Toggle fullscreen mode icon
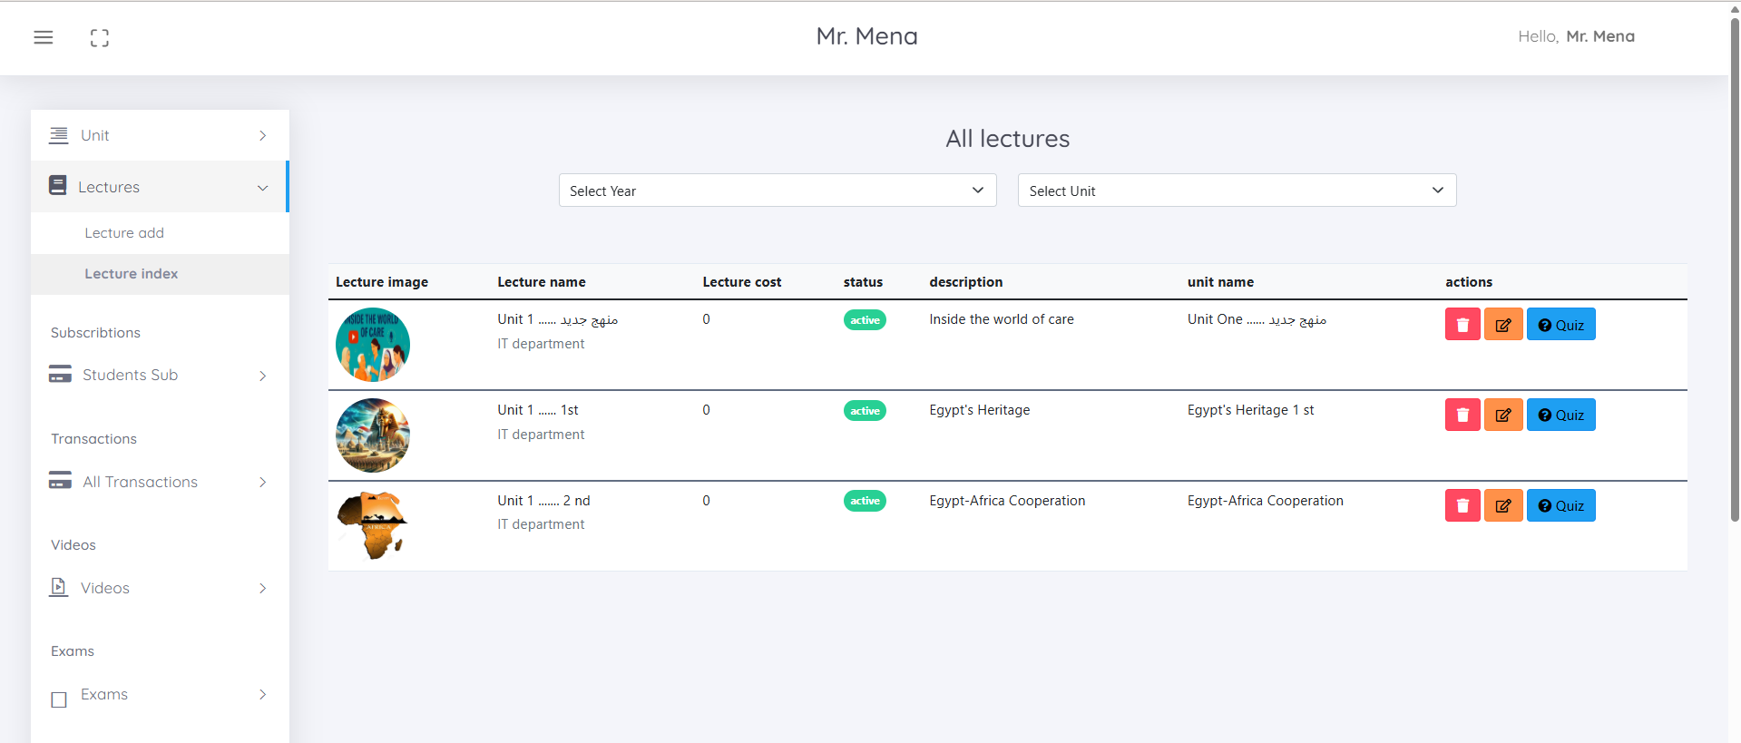The height and width of the screenshot is (743, 1741). tap(100, 37)
